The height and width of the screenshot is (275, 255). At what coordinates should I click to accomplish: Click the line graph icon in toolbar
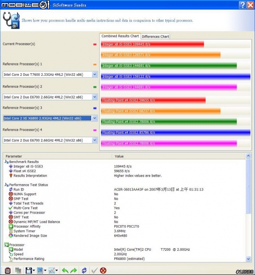coord(51,270)
